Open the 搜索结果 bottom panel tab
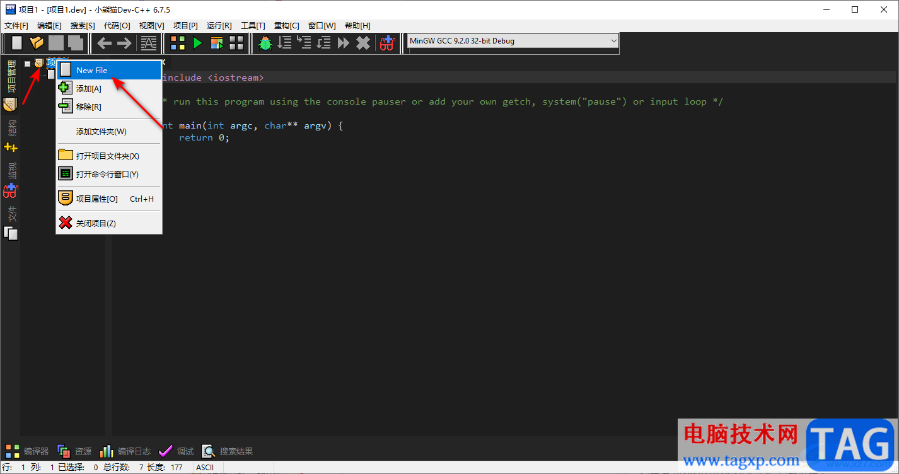 228,451
